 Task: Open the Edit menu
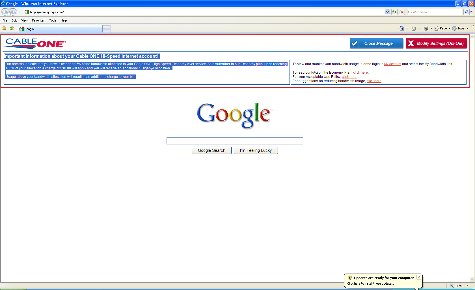pyautogui.click(x=14, y=20)
